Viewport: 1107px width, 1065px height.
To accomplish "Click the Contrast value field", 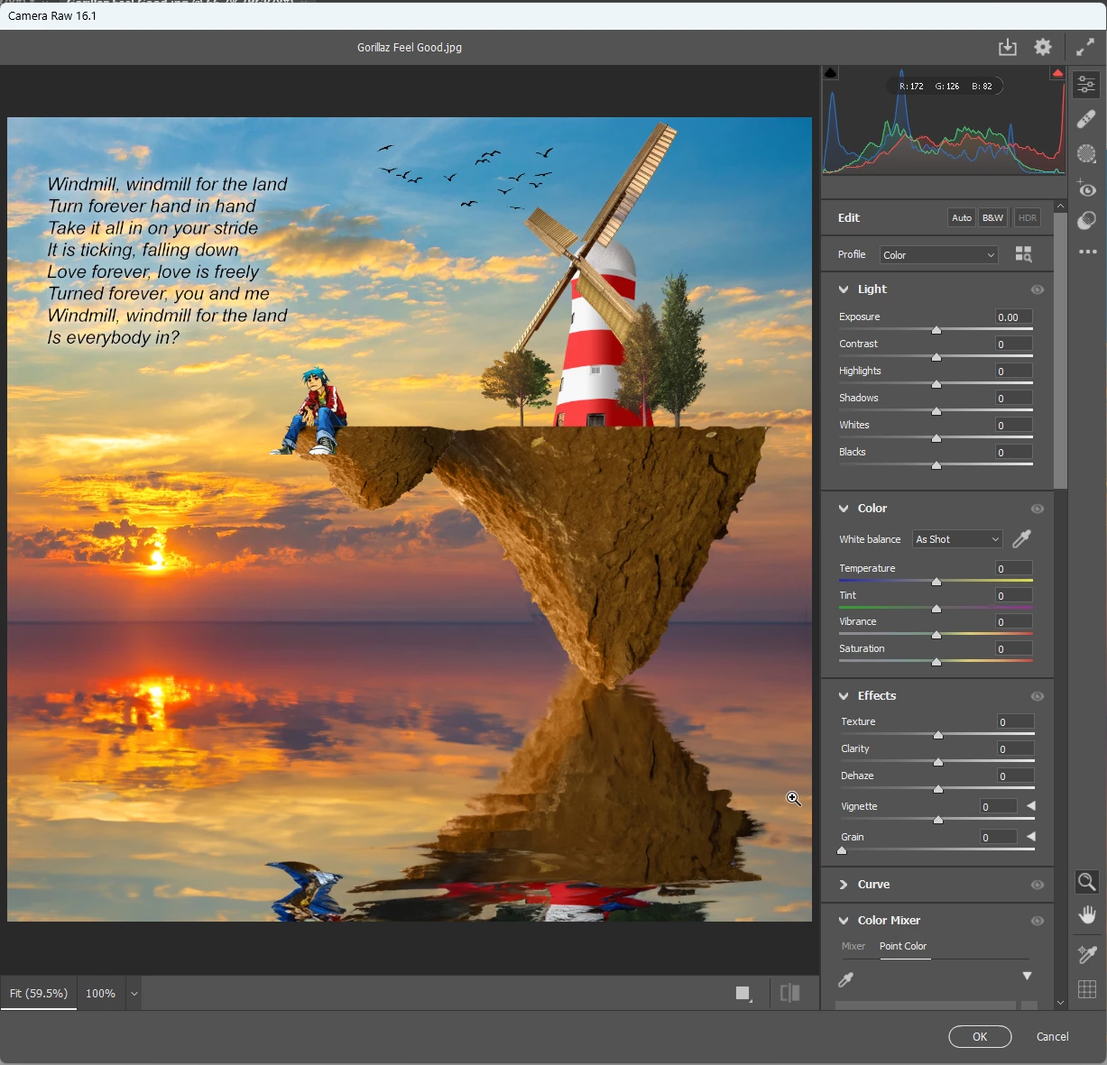I will [1013, 344].
